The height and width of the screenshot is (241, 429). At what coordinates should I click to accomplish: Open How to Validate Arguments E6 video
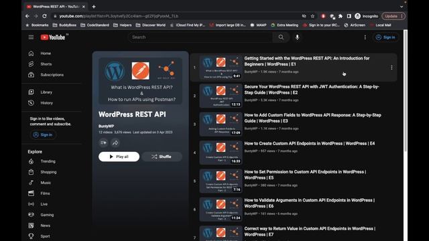point(310,203)
